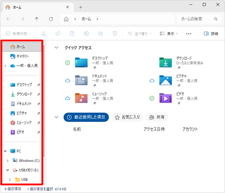Toggle the 詳細 details pane button
Image resolution: width=225 pixels, height=193 pixels.
click(x=211, y=34)
